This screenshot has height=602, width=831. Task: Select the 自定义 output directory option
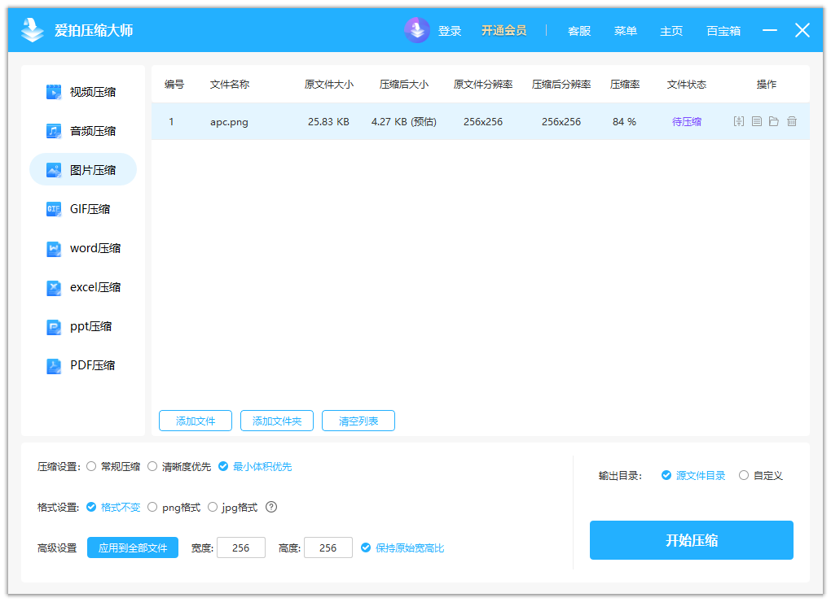click(x=760, y=476)
